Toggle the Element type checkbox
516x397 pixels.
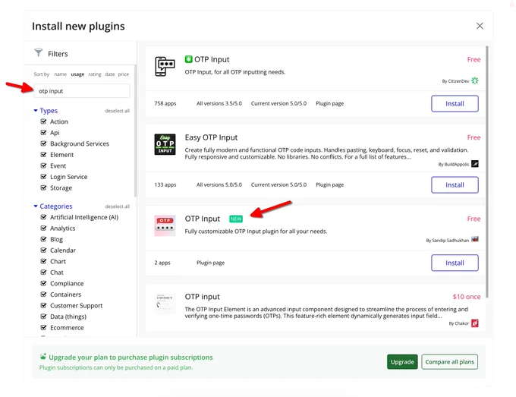(43, 154)
